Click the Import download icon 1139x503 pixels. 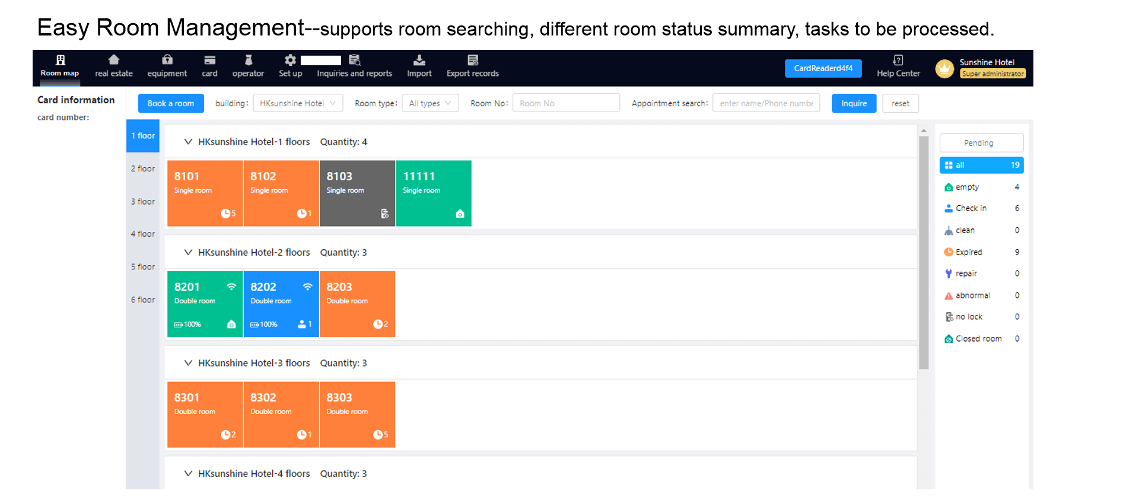pyautogui.click(x=419, y=60)
